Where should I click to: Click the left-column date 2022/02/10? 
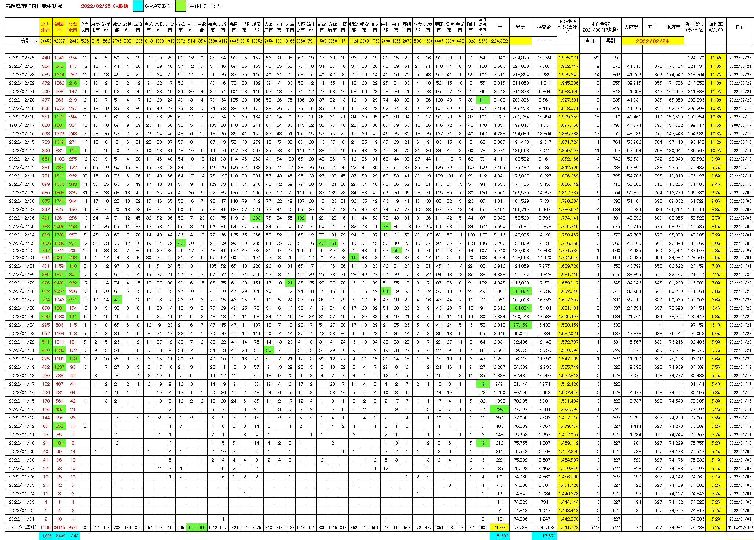tap(22, 184)
